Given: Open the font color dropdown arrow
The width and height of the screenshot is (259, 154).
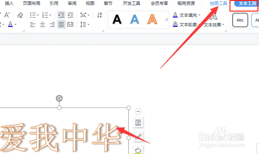Looking at the screenshot, I should pyautogui.click(x=16, y=24).
